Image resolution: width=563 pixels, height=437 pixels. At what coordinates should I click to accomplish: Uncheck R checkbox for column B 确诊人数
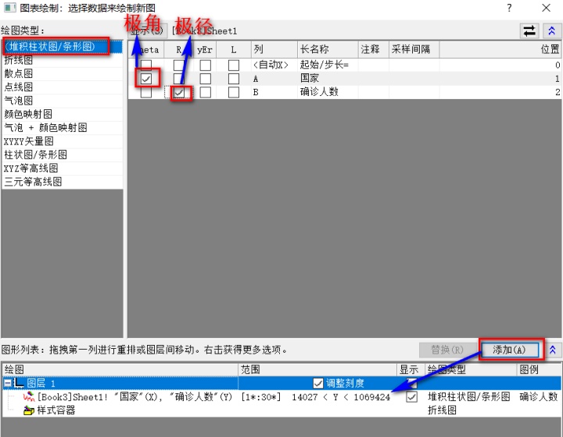[179, 93]
